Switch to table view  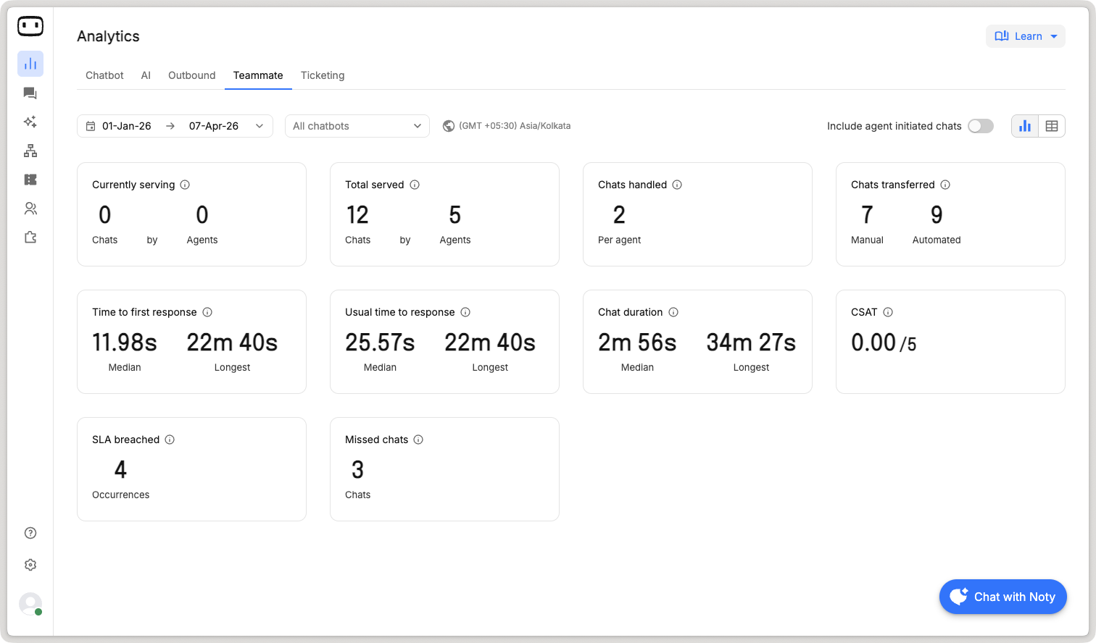[1052, 126]
